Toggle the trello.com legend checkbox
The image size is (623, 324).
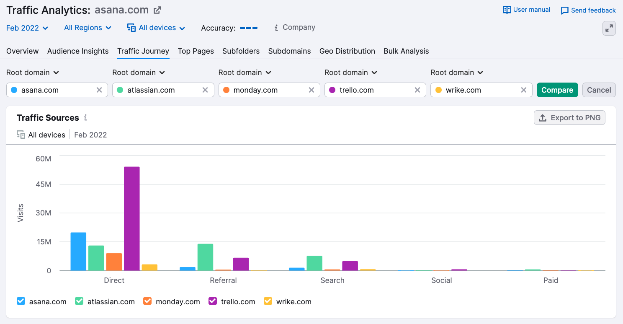click(x=213, y=301)
